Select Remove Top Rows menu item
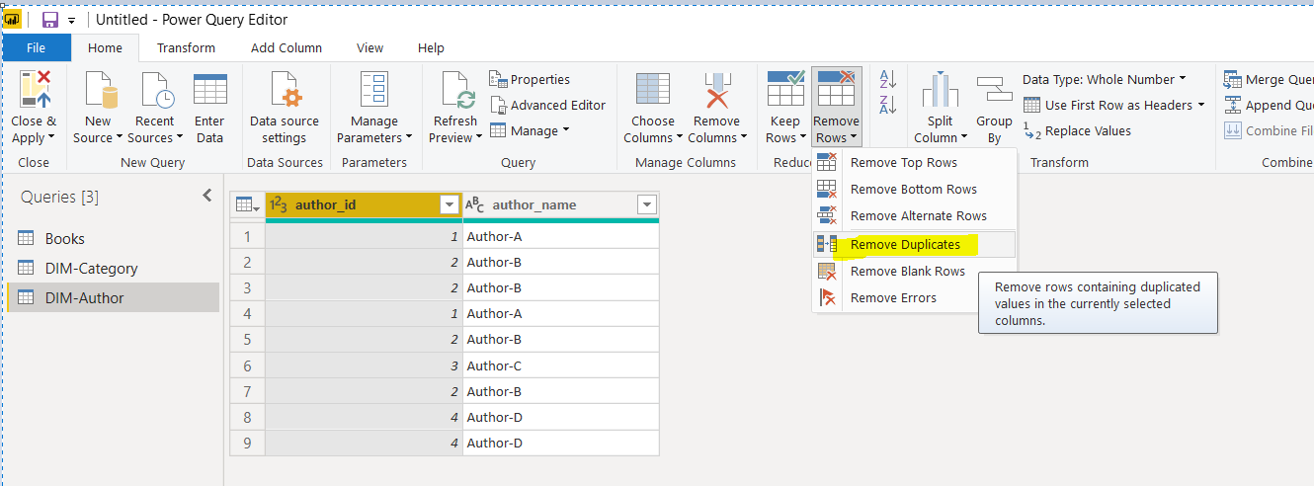The image size is (1314, 486). tap(914, 162)
